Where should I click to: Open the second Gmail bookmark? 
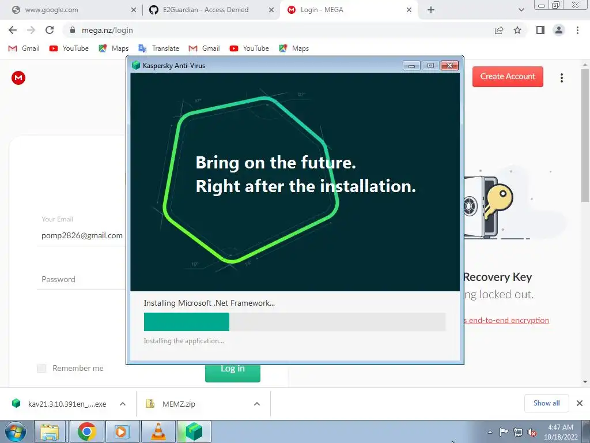tap(205, 48)
